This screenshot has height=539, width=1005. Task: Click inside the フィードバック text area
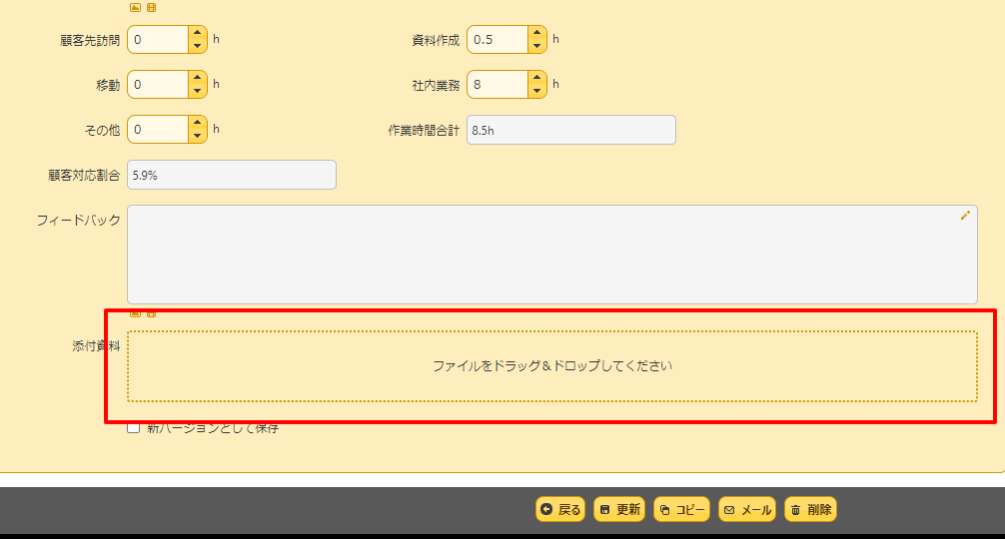click(x=551, y=255)
